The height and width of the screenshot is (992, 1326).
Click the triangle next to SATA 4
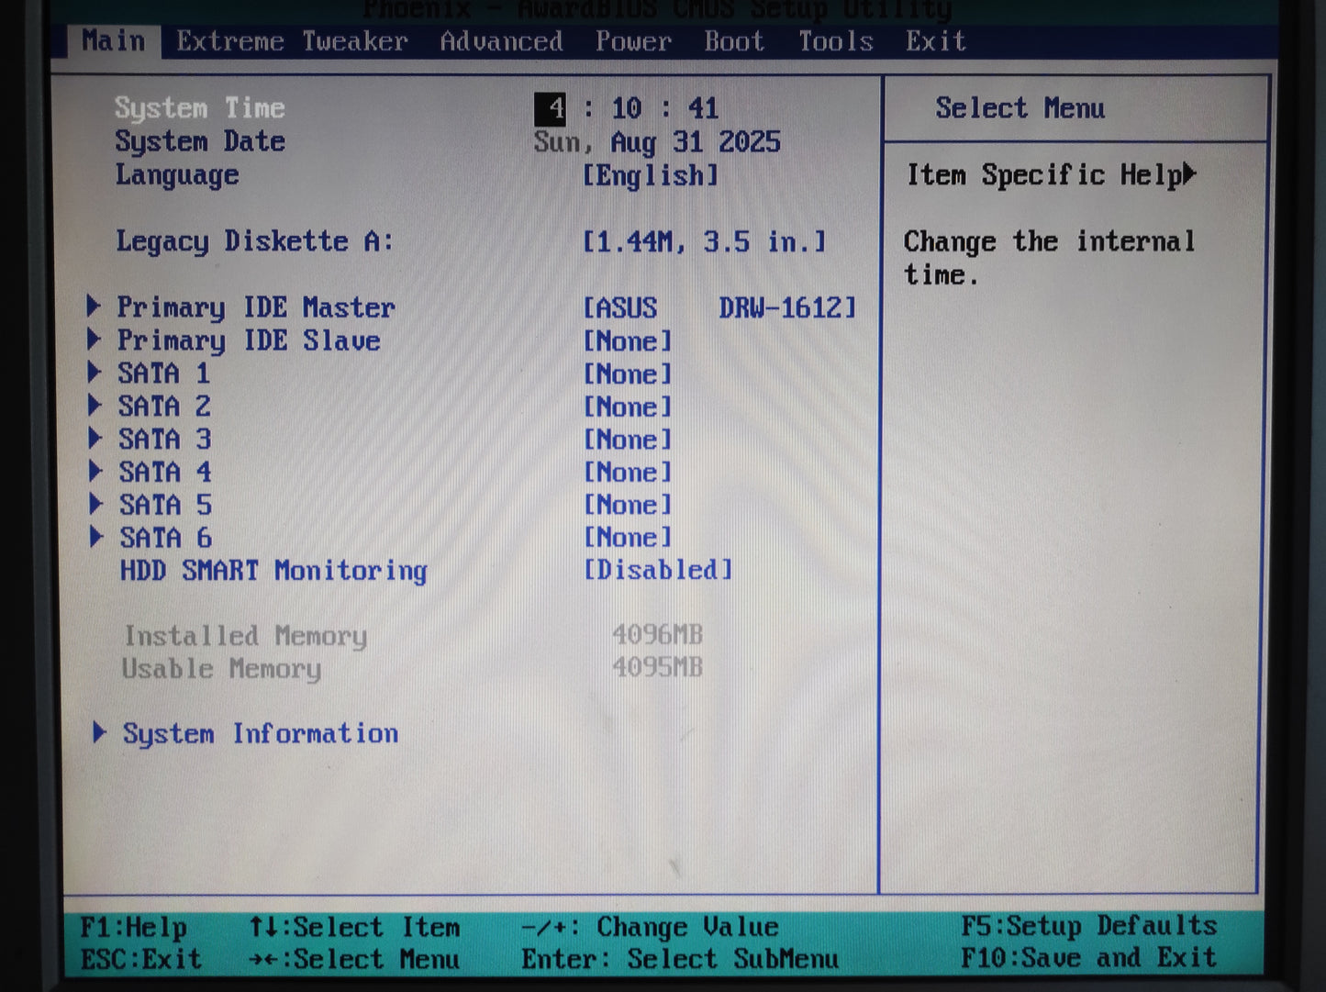[95, 472]
